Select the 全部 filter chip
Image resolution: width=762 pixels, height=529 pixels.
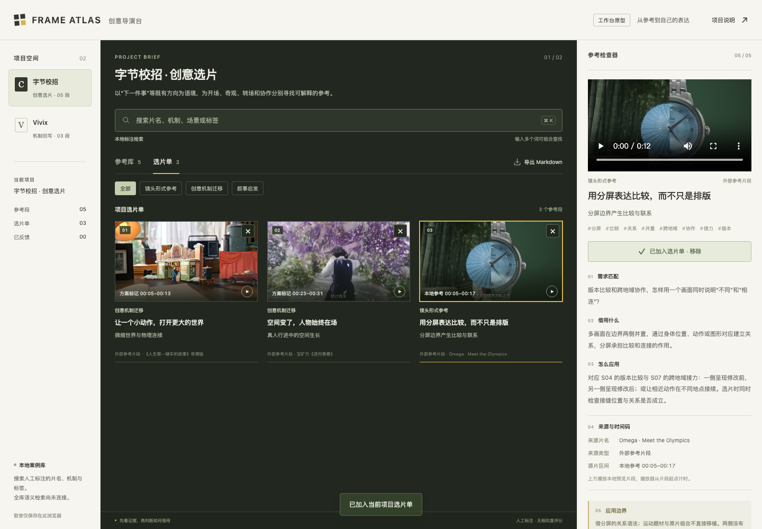125,188
